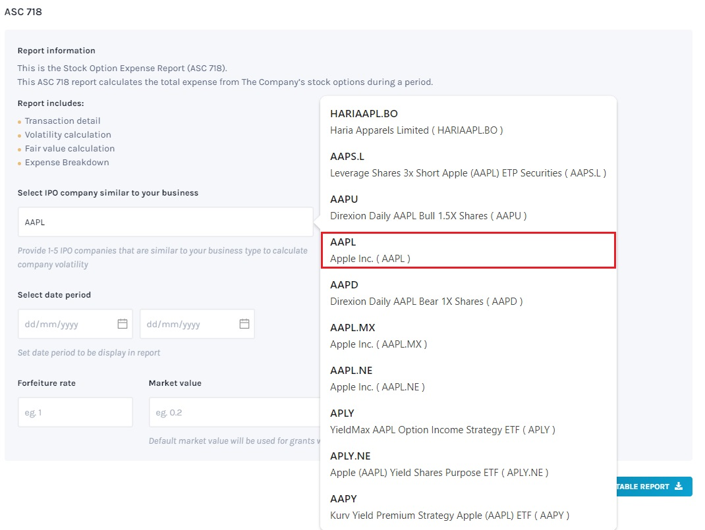Image resolution: width=705 pixels, height=530 pixels.
Task: Click the ASC 718 page heading
Action: [23, 12]
